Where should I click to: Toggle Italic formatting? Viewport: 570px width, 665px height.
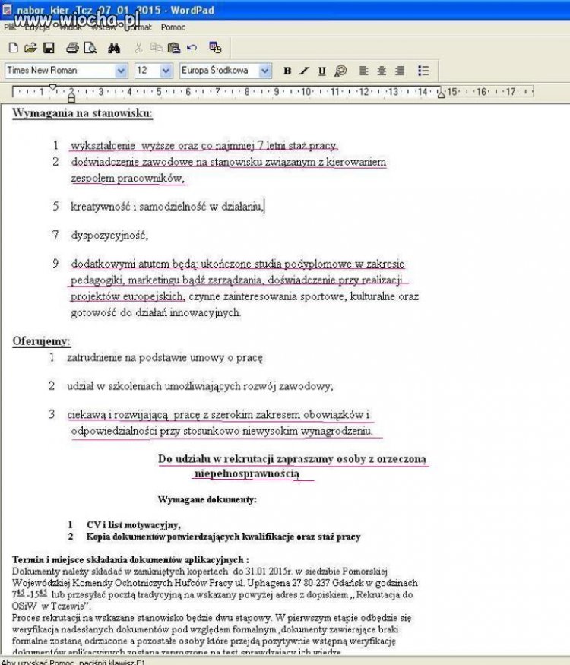pos(305,71)
